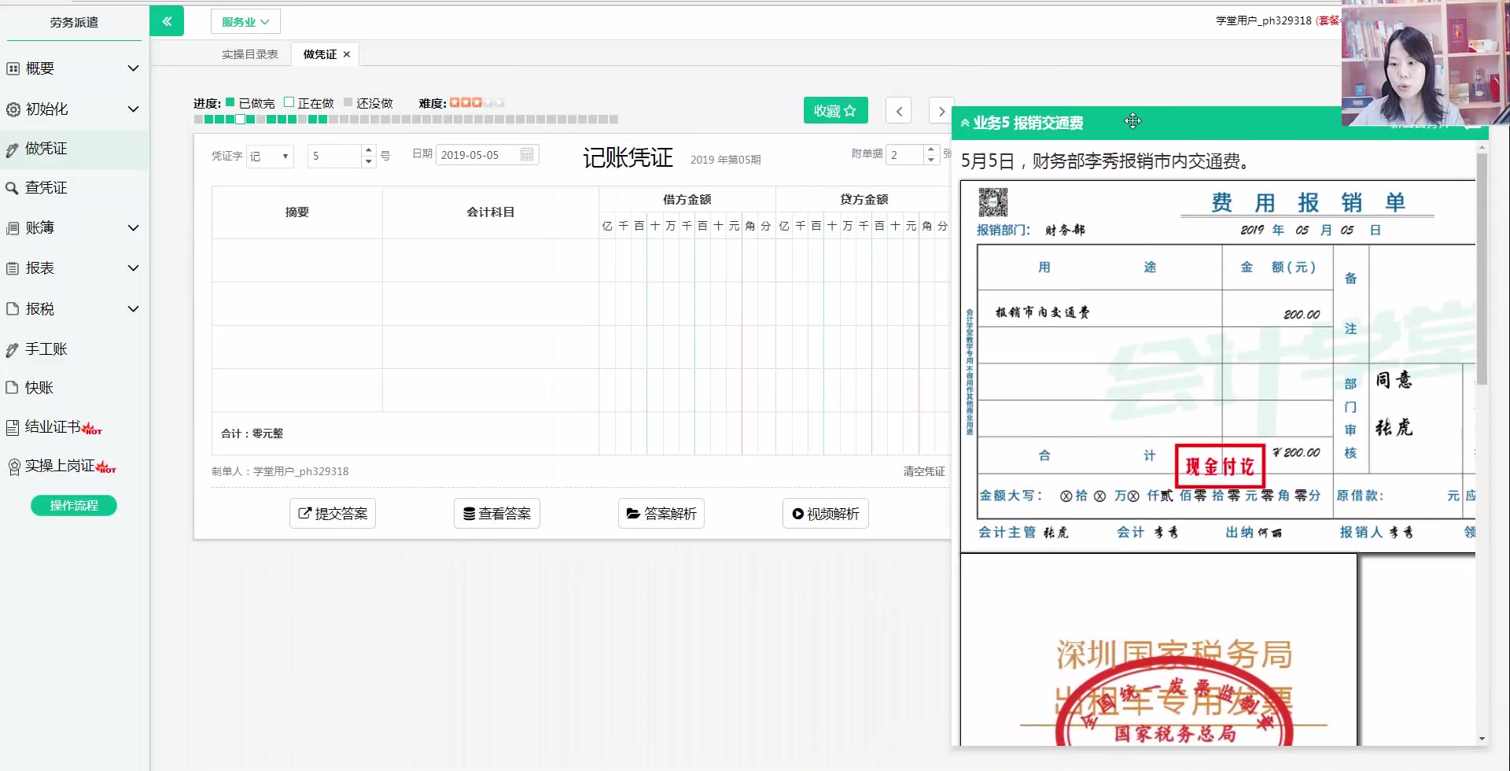Click the first progress bar segment
1510x771 pixels.
[198, 120]
